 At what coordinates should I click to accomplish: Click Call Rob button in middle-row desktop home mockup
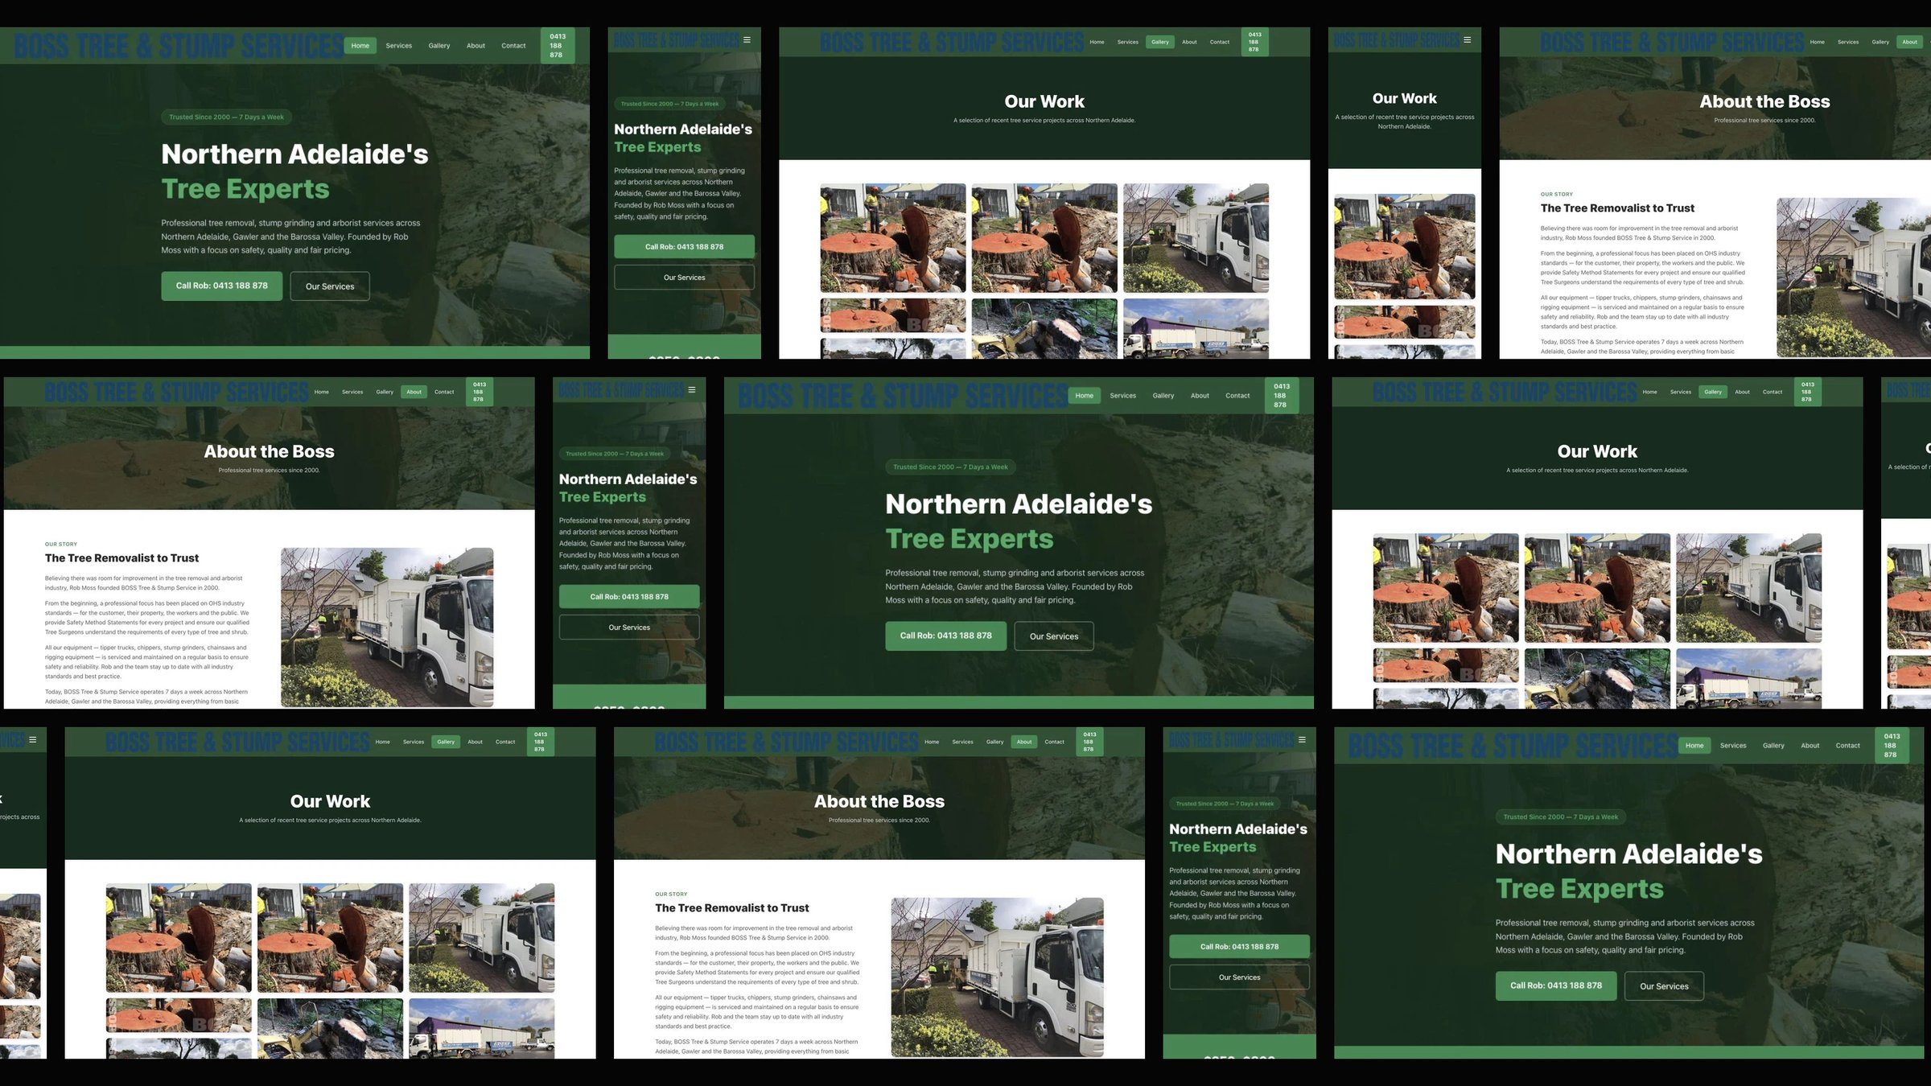tap(945, 636)
